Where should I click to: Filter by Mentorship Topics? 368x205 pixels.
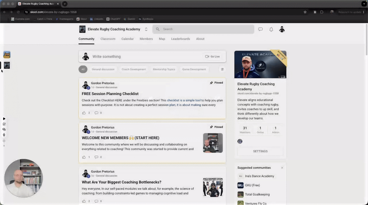click(x=164, y=69)
